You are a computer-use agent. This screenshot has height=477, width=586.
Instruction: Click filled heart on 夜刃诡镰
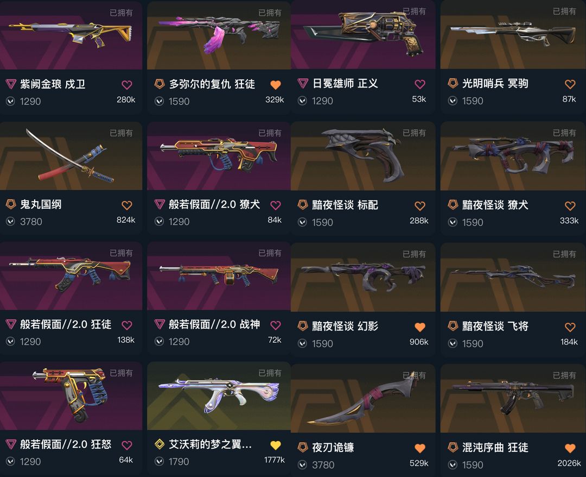pos(419,448)
